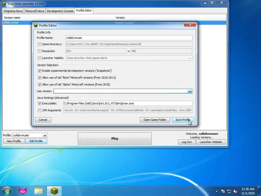The image size is (261, 196).
Task: Switch to the Minecraft News tab
Action: [35, 11]
